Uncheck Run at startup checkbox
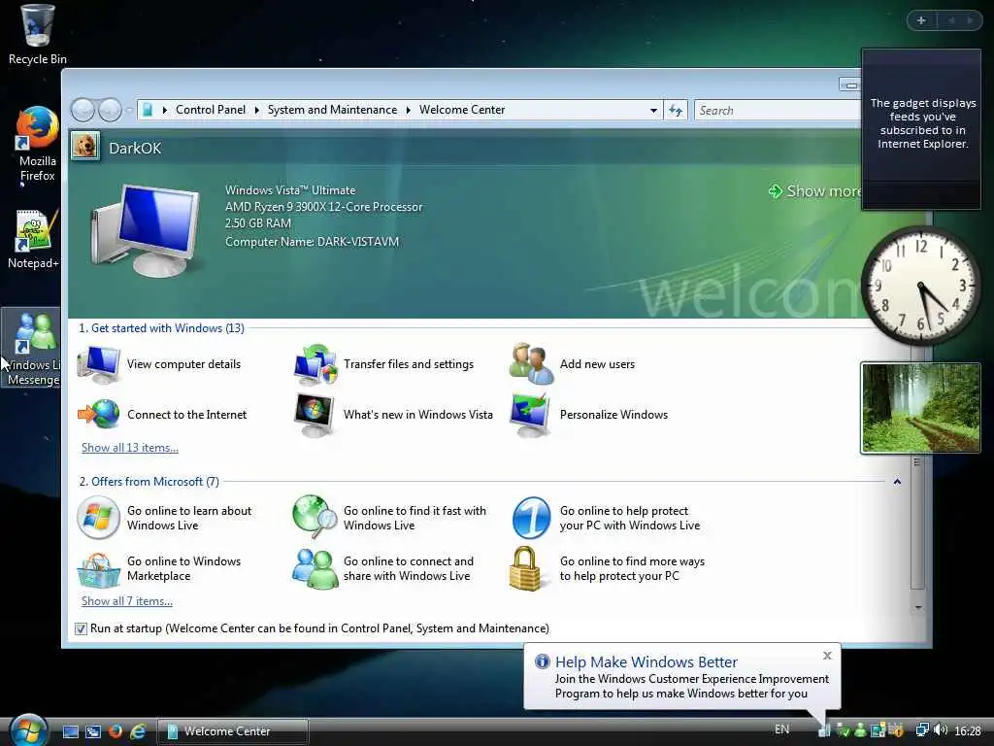This screenshot has width=994, height=746. [81, 628]
